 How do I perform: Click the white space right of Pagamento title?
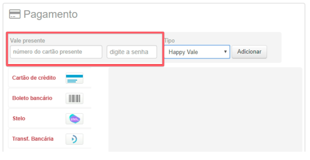click(x=191, y=14)
